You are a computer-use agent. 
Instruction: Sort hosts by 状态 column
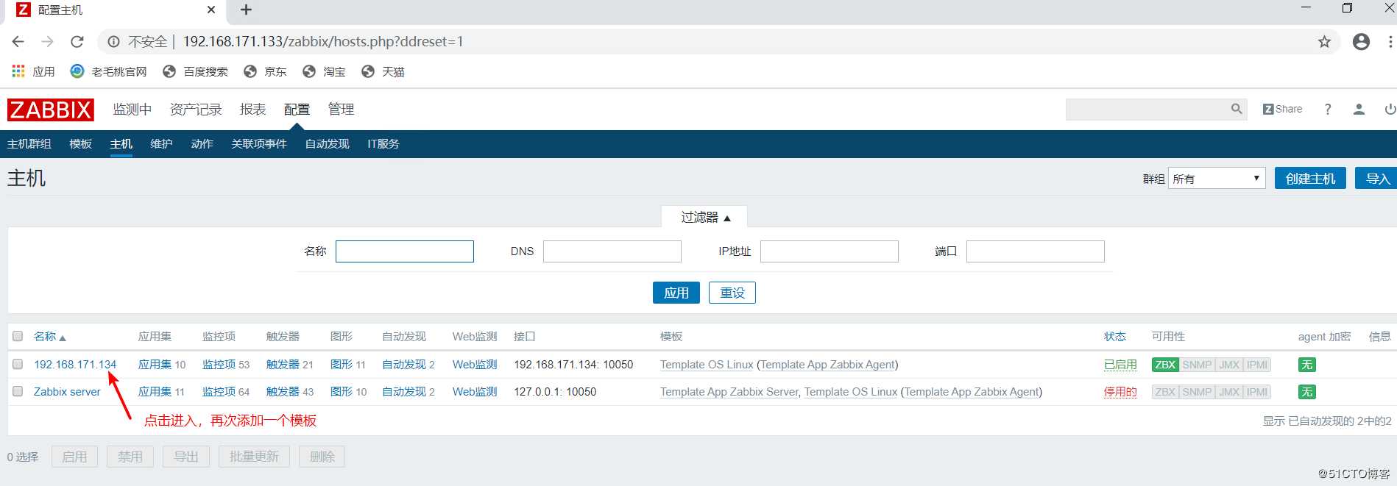[x=1114, y=337]
